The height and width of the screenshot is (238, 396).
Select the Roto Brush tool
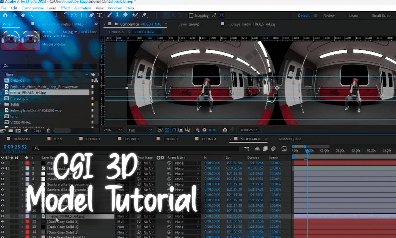click(135, 15)
